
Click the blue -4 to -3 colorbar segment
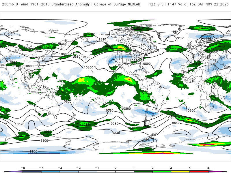[x=51, y=172]
